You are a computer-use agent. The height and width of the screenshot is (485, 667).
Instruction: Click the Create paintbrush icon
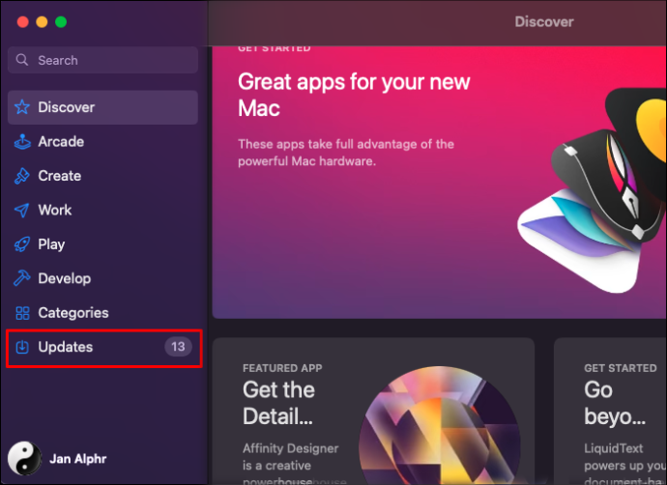[22, 176]
